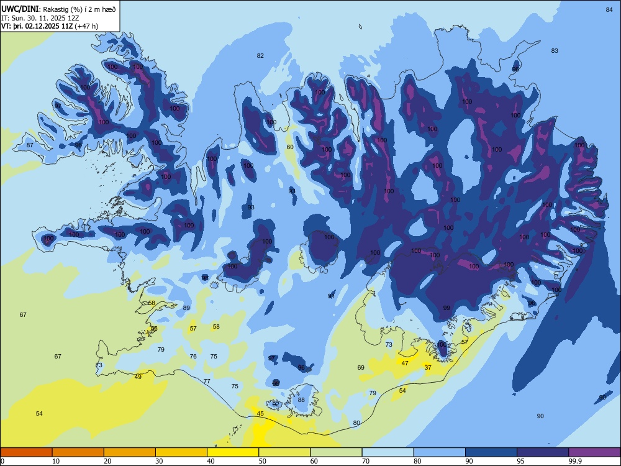Click the 45 value on the map
This screenshot has width=621, height=466.
click(x=260, y=413)
